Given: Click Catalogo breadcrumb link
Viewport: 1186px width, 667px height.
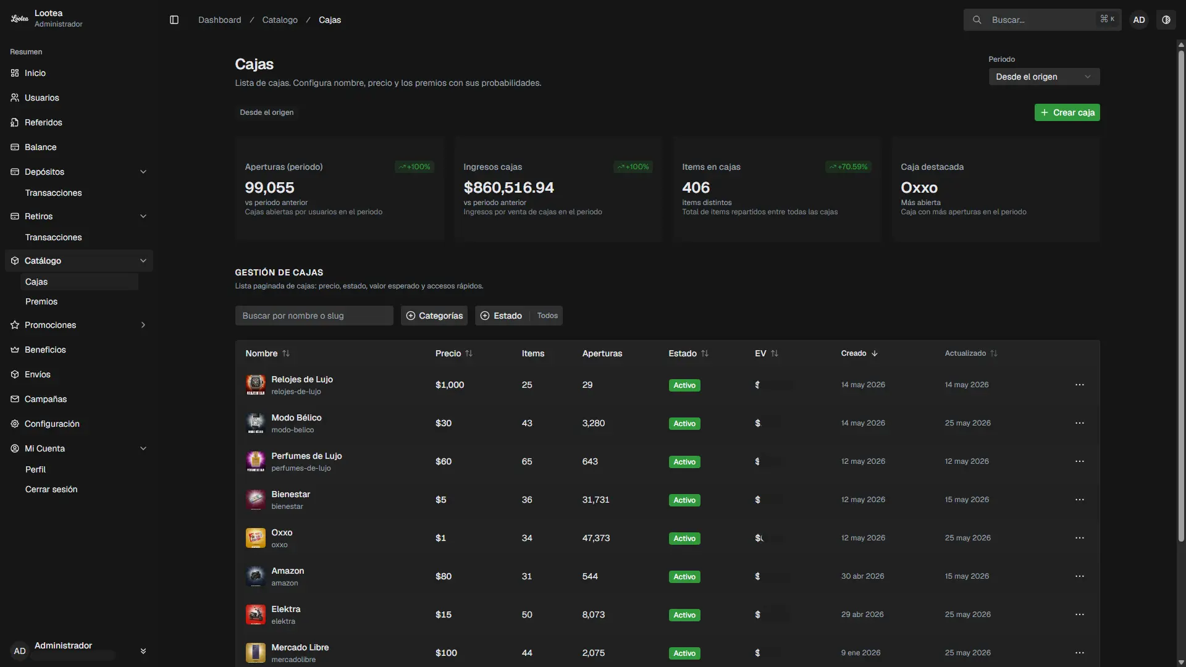Looking at the screenshot, I should click(x=280, y=20).
